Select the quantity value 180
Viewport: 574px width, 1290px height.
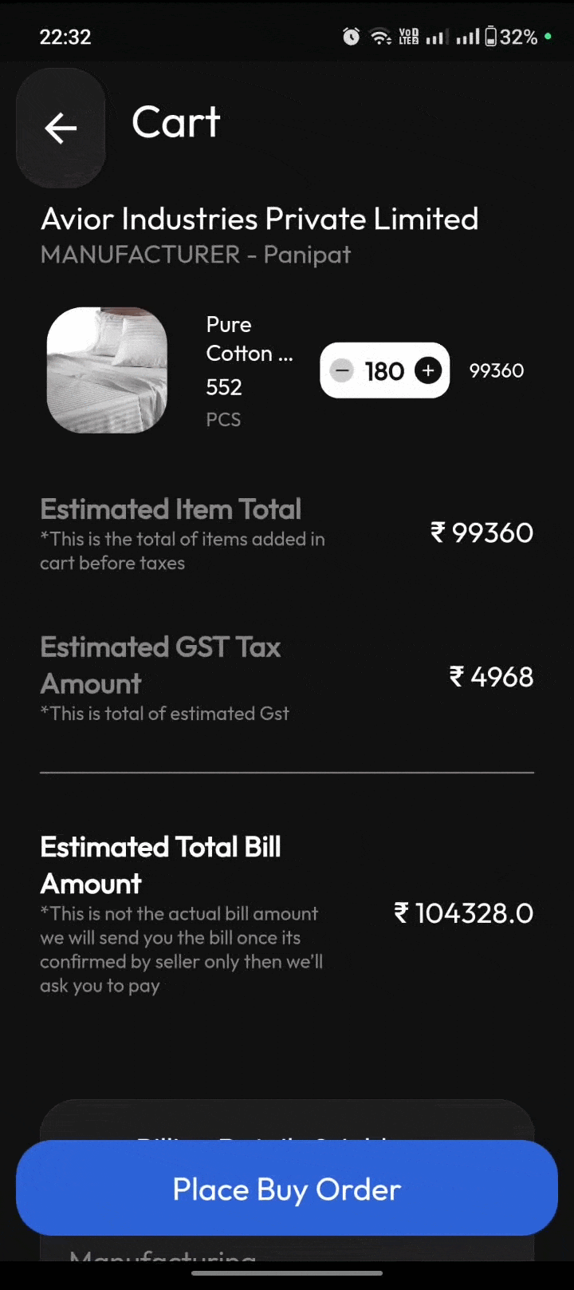pyautogui.click(x=384, y=371)
